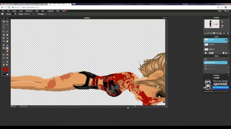231x129 pixels.
Task: Select the Type text tool
Action: (7, 62)
